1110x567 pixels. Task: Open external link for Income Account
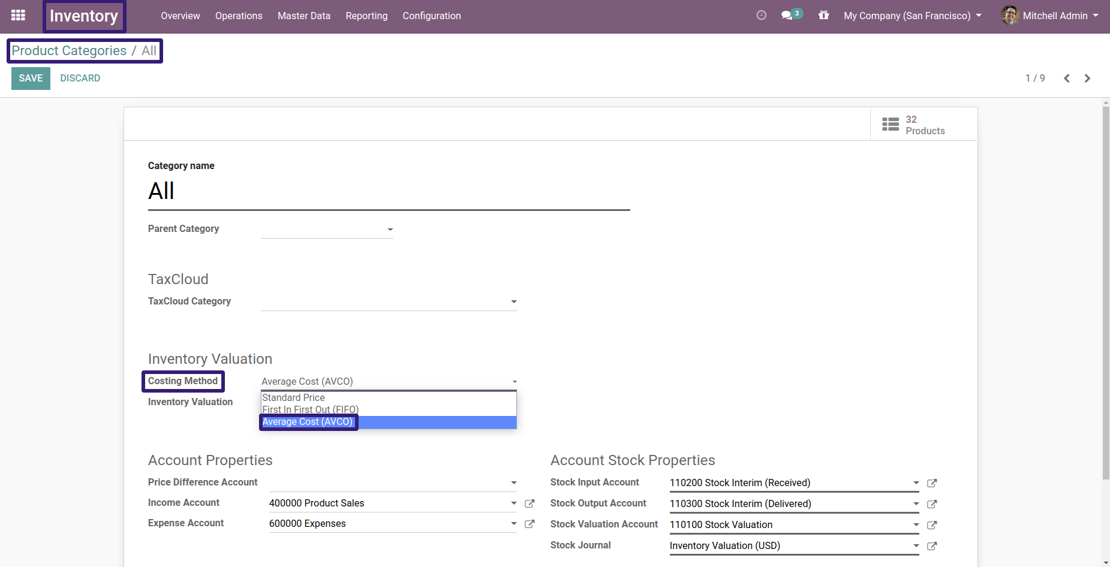[x=530, y=503]
